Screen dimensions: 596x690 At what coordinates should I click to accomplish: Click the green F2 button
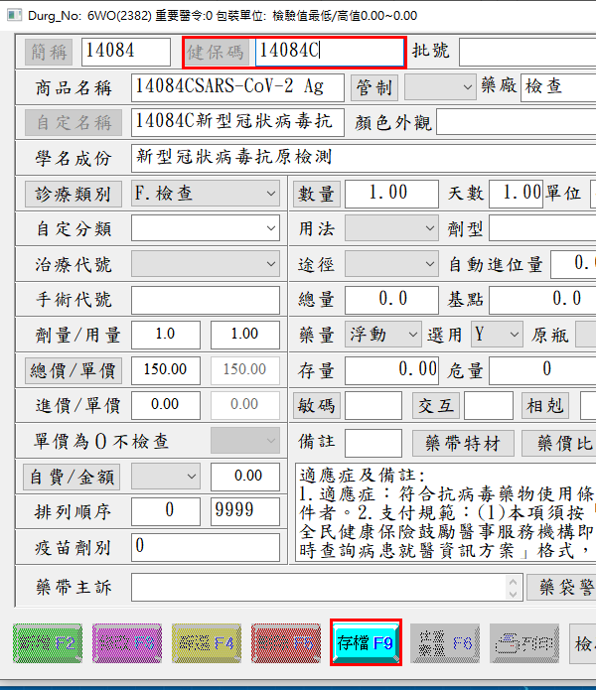[x=47, y=643]
